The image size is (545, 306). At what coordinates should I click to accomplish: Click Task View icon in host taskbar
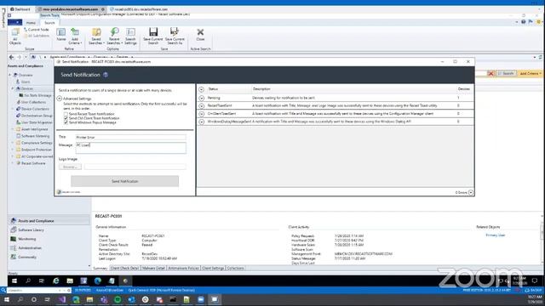48,299
